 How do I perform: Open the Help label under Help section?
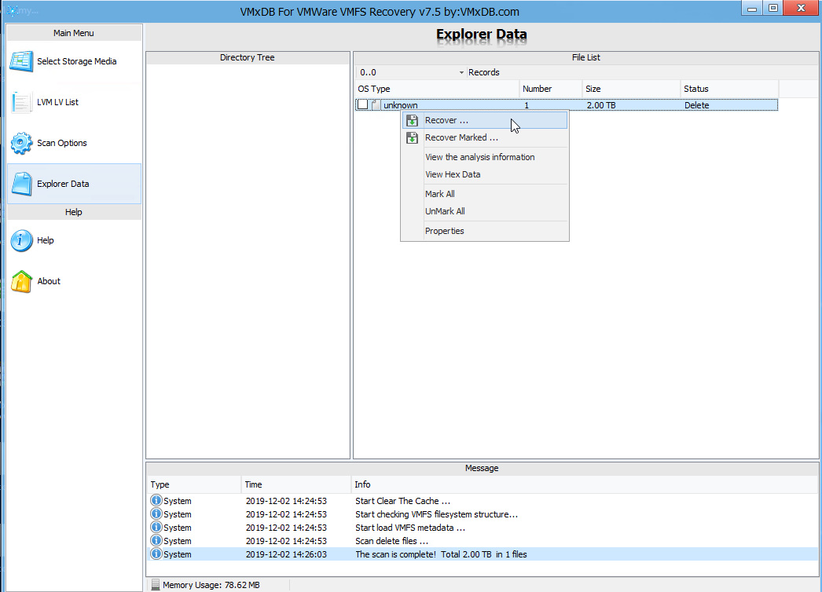pyautogui.click(x=45, y=240)
